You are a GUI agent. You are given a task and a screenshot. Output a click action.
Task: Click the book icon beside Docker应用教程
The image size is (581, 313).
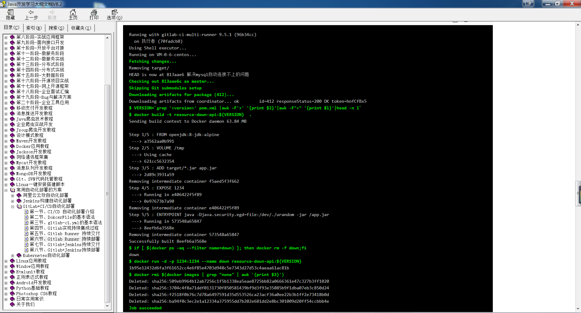pos(12,146)
